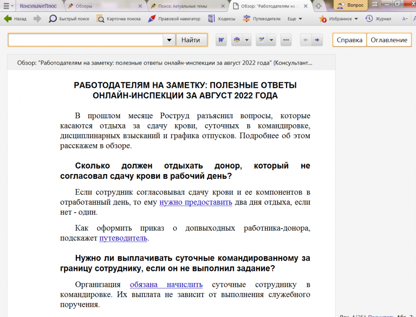Export document to Word
Image resolution: width=416 pixels, height=317 pixels.
pyautogui.click(x=221, y=40)
